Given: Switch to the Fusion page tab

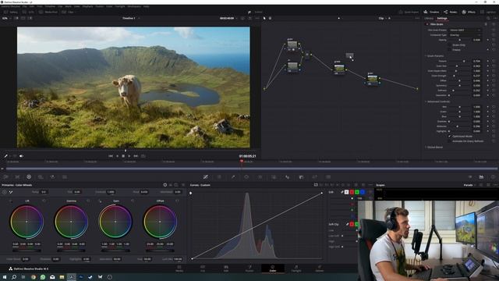Looking at the screenshot, I should click(x=249, y=269).
